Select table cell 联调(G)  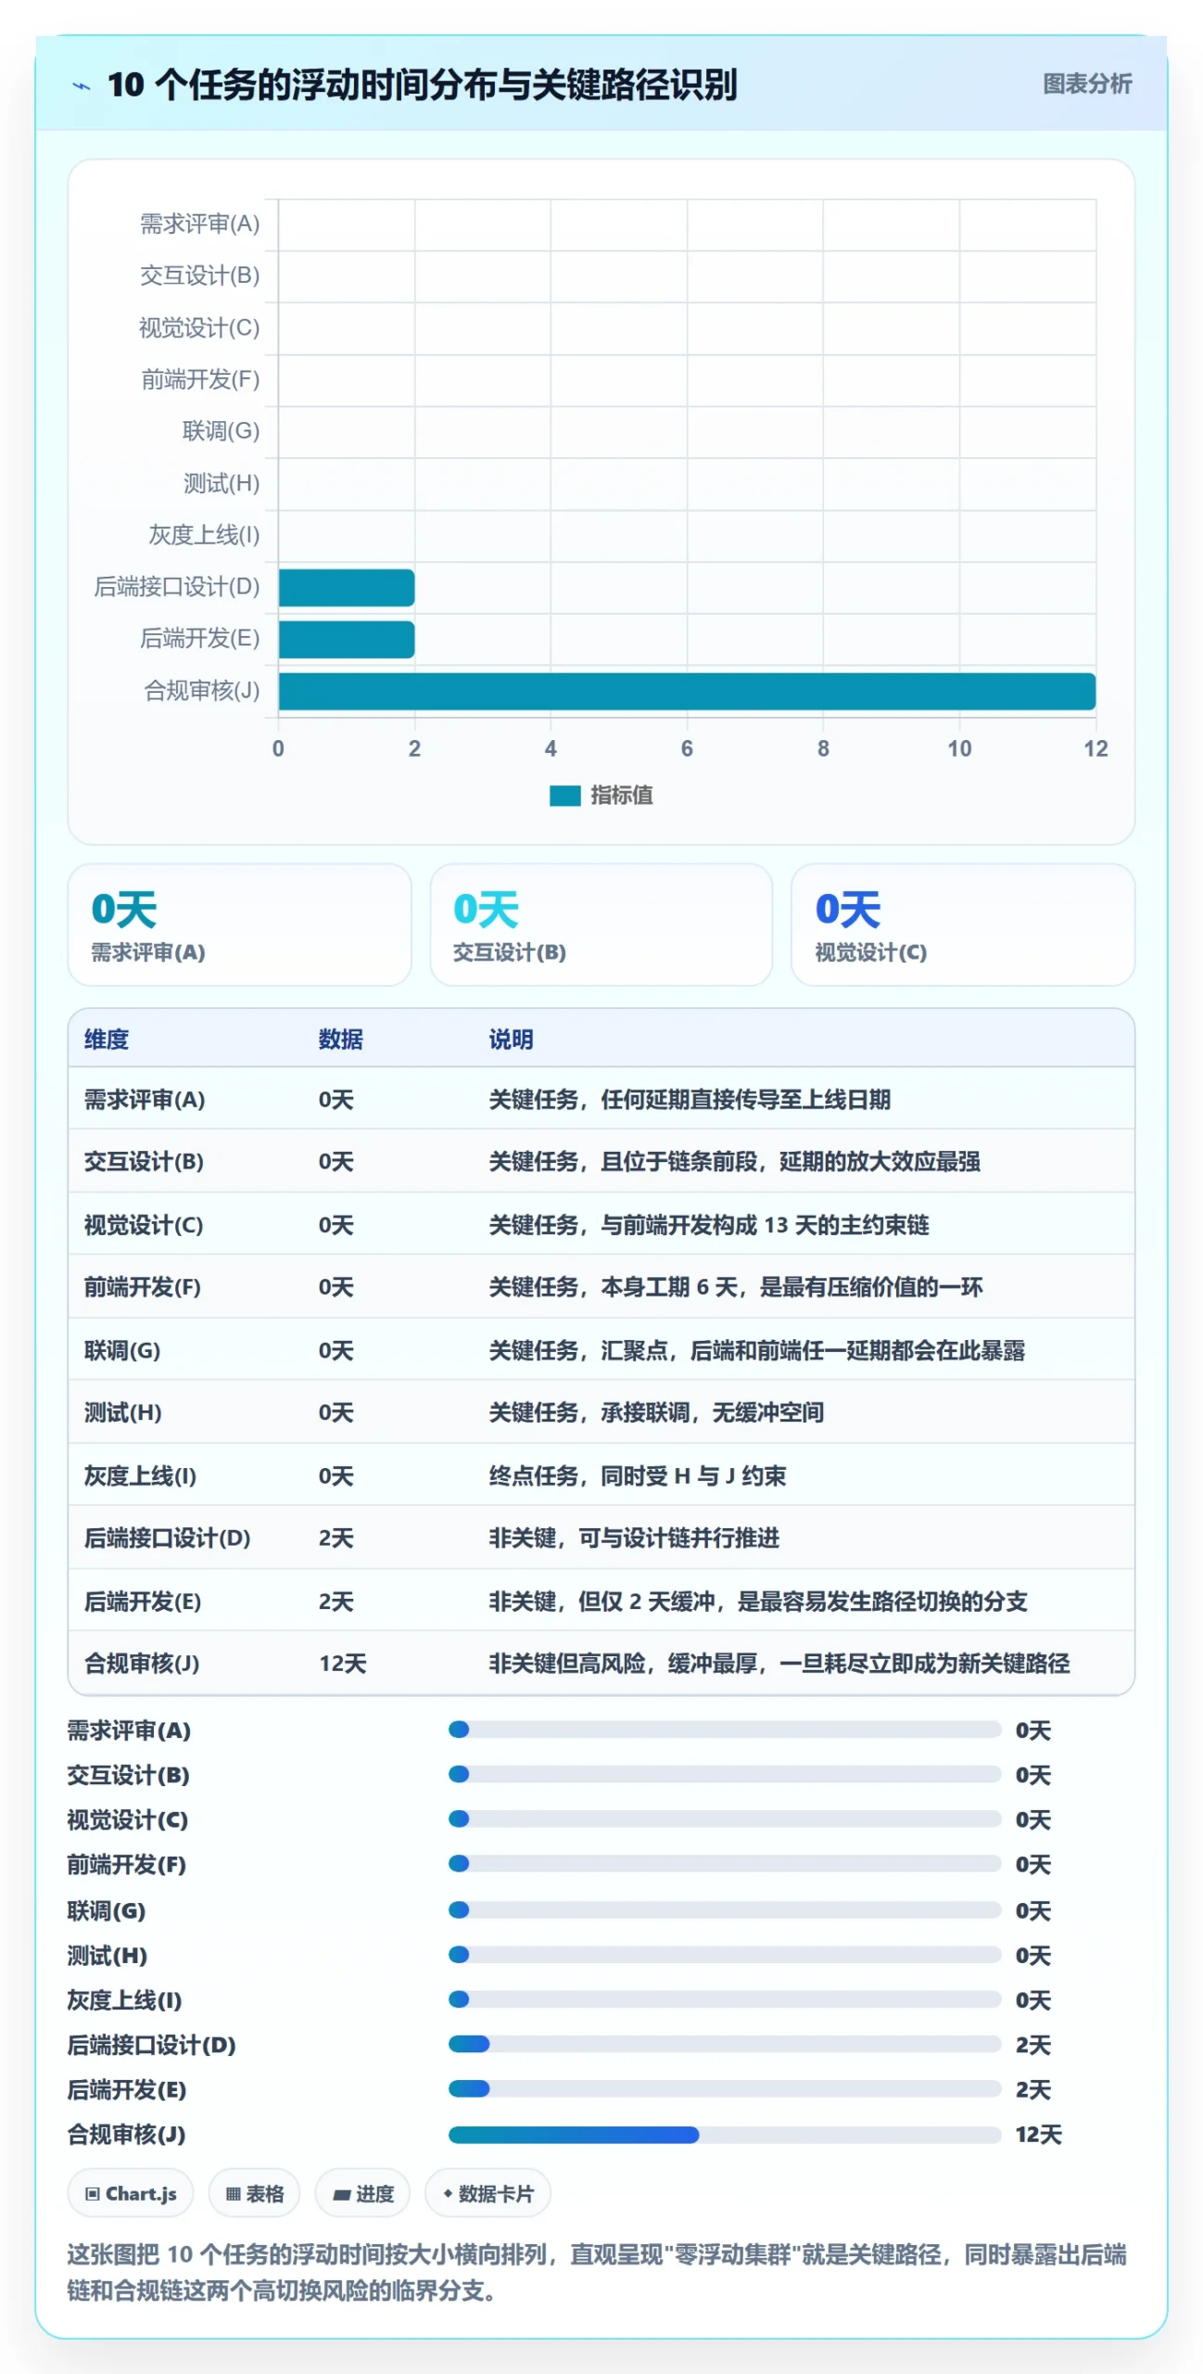tap(122, 1350)
